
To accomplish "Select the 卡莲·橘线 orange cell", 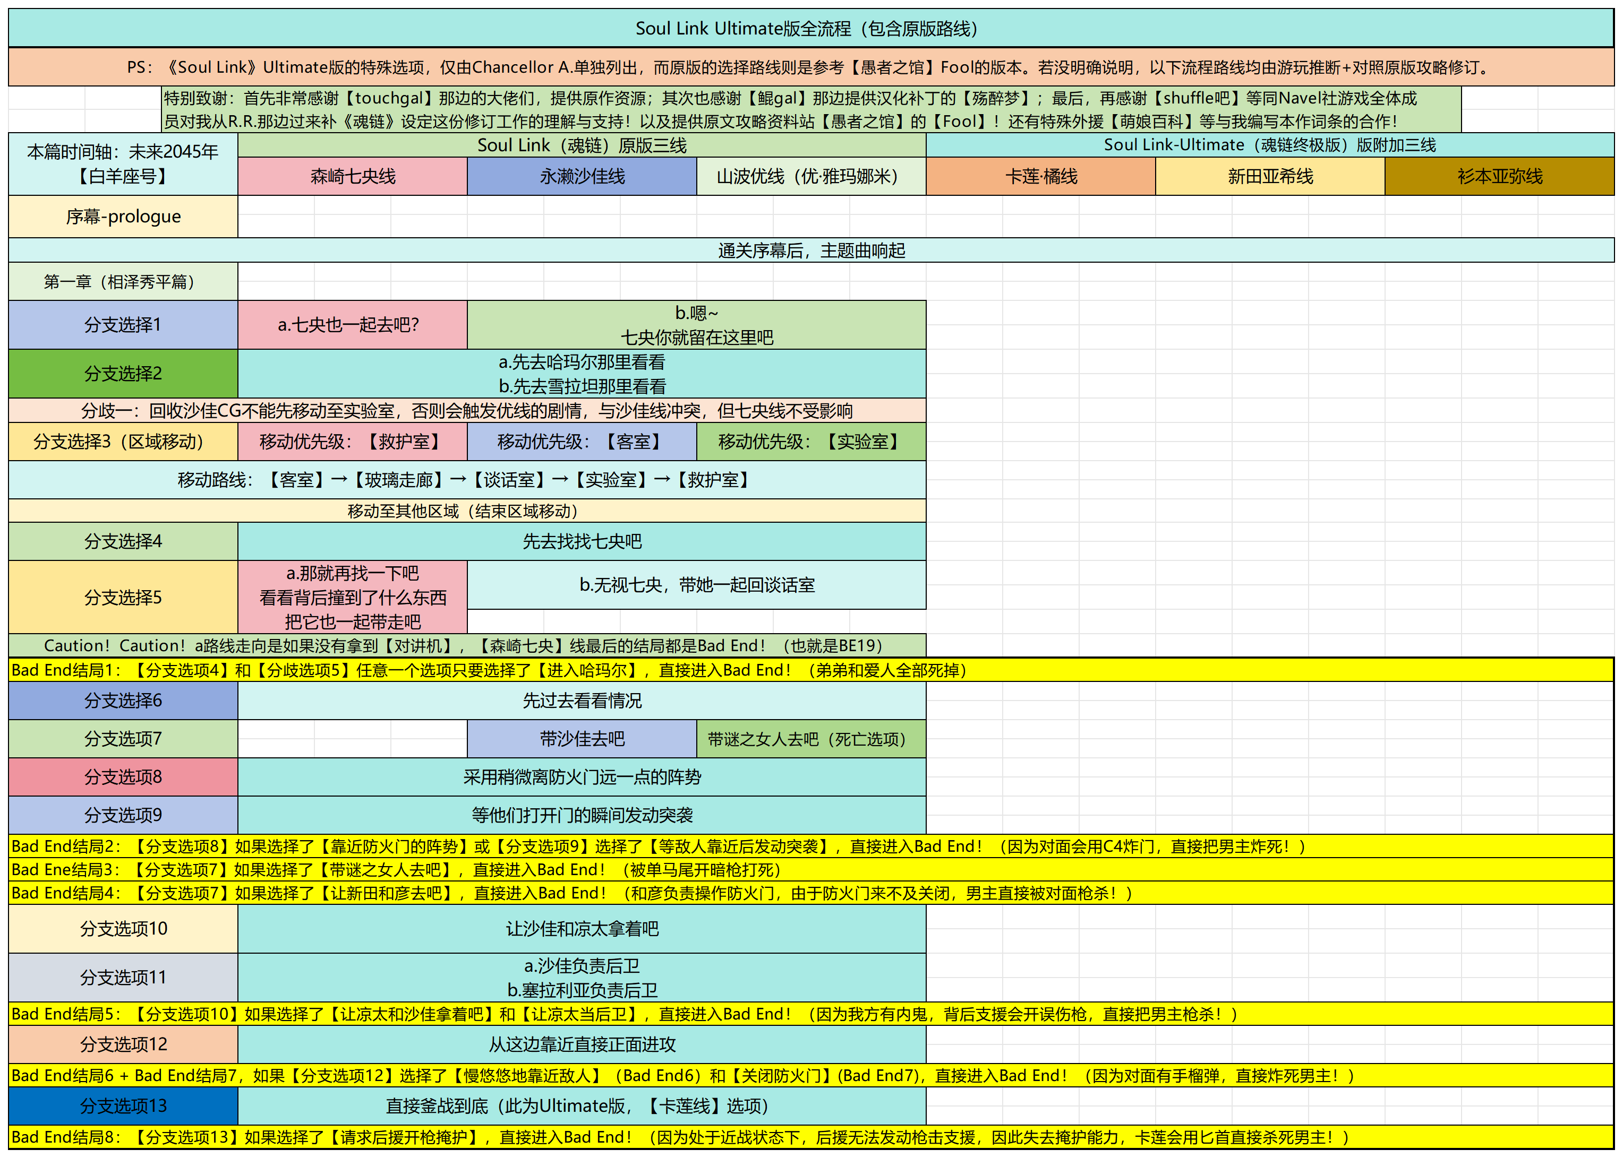I will pos(1040,176).
